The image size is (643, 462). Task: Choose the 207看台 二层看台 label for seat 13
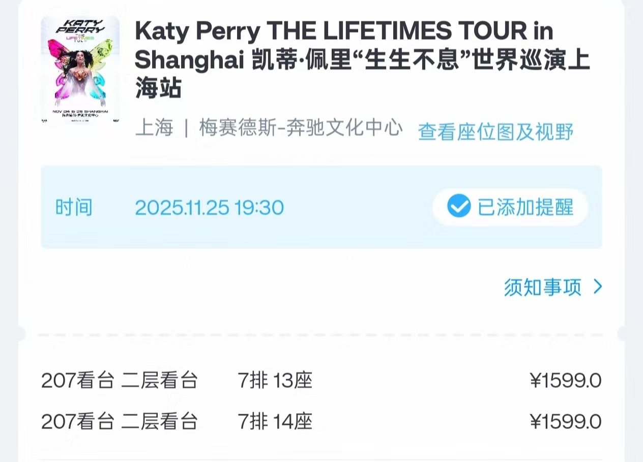point(119,380)
